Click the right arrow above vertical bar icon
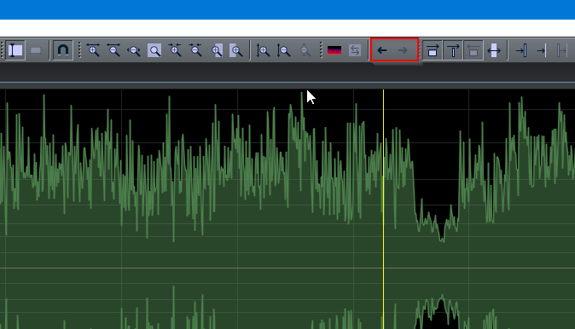This screenshot has width=575, height=329. tap(453, 50)
